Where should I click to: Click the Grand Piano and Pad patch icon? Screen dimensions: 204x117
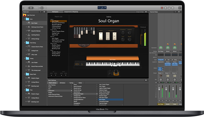click(x=29, y=66)
